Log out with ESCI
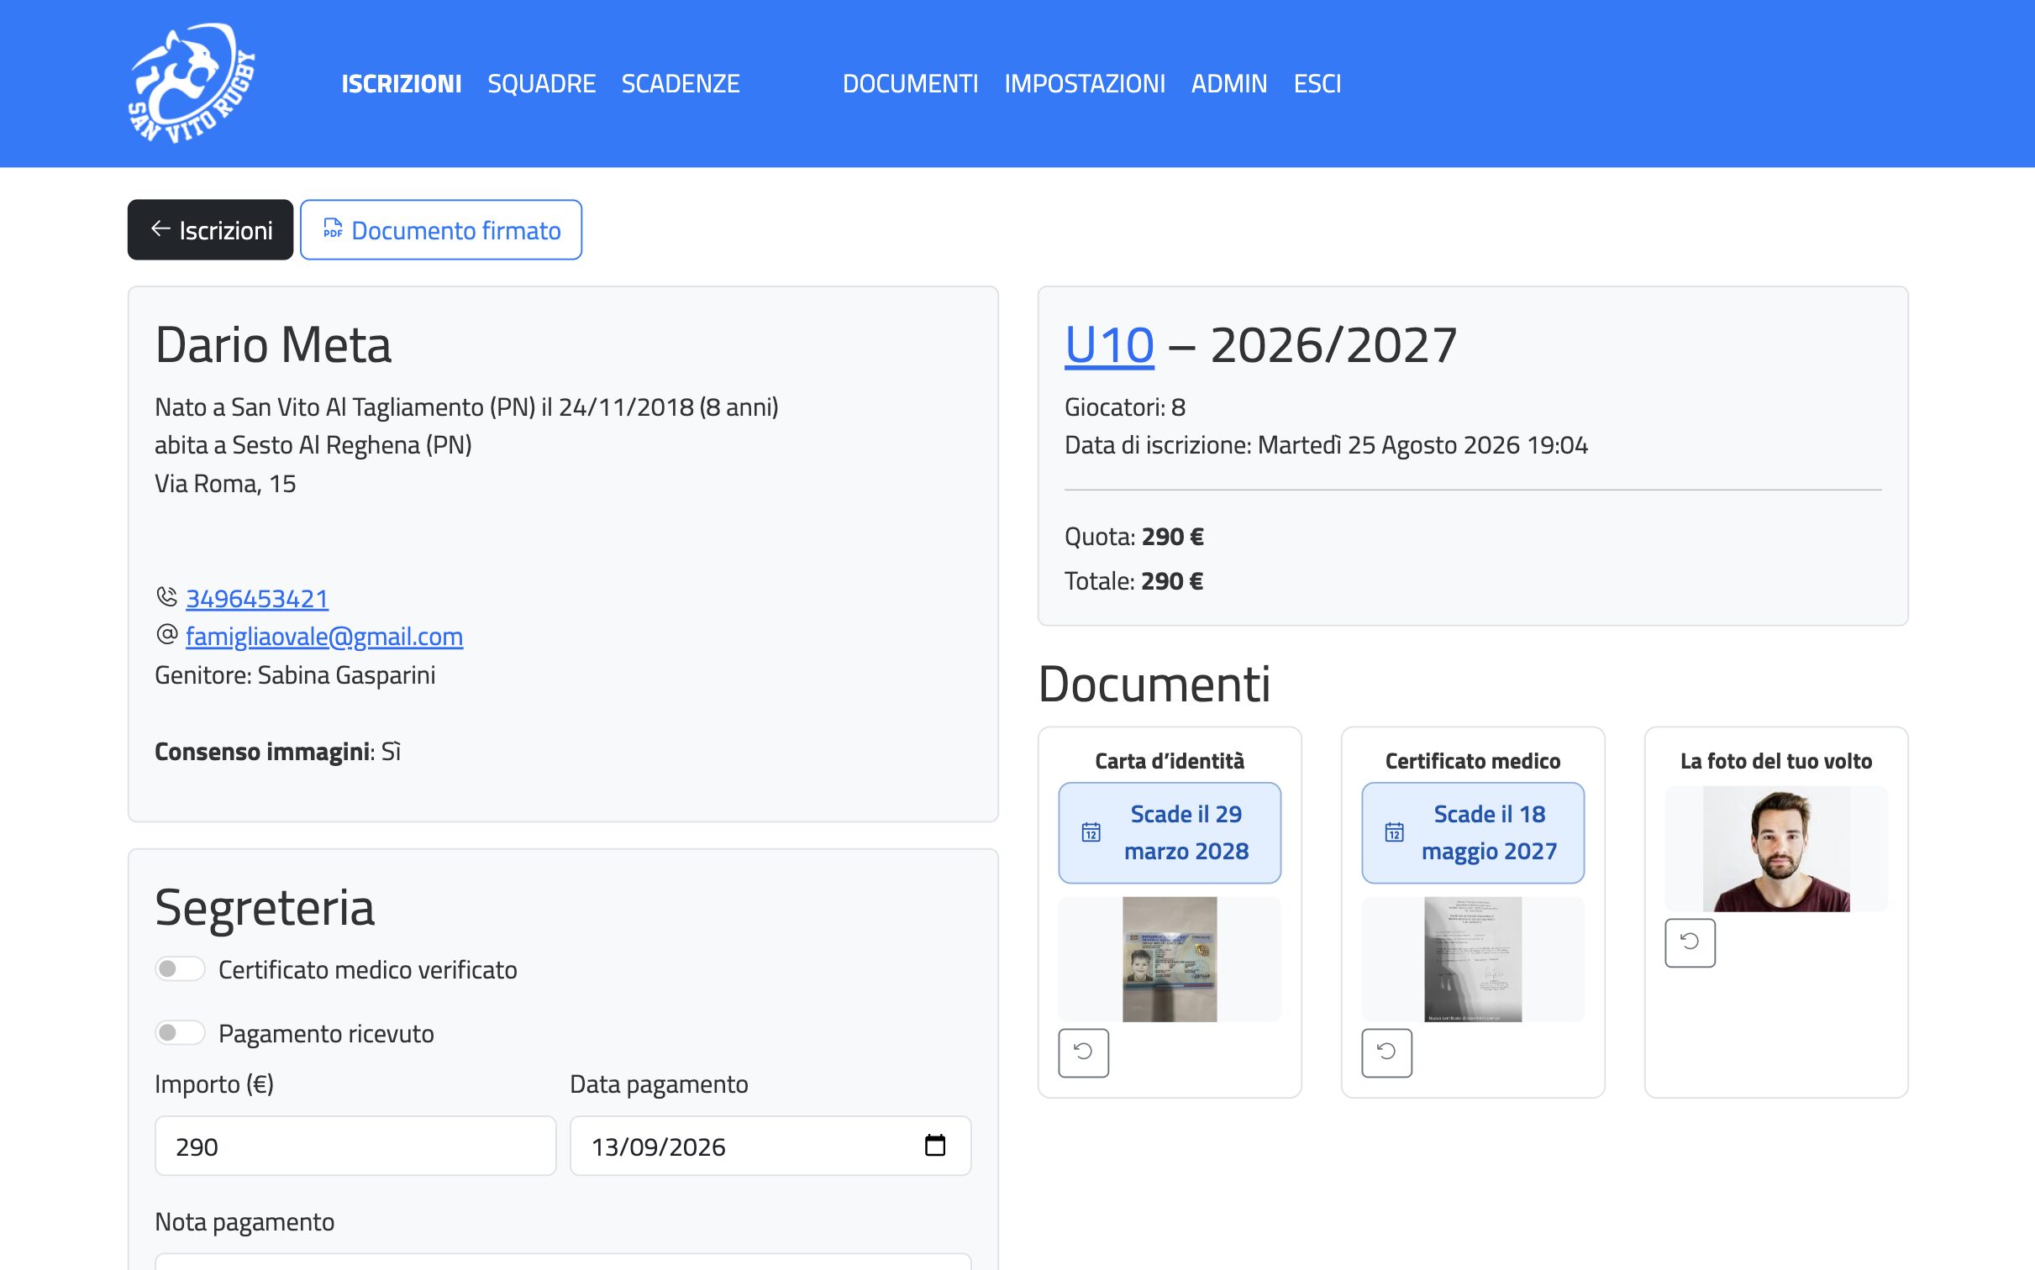This screenshot has height=1270, width=2035. click(1317, 84)
